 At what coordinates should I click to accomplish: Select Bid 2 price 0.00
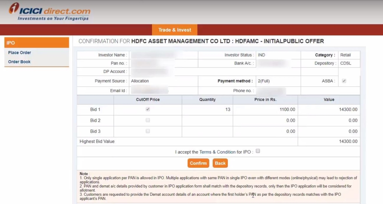(291, 121)
